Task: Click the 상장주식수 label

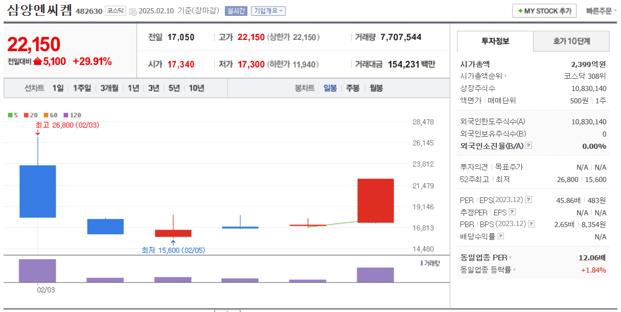Action: pyautogui.click(x=478, y=88)
